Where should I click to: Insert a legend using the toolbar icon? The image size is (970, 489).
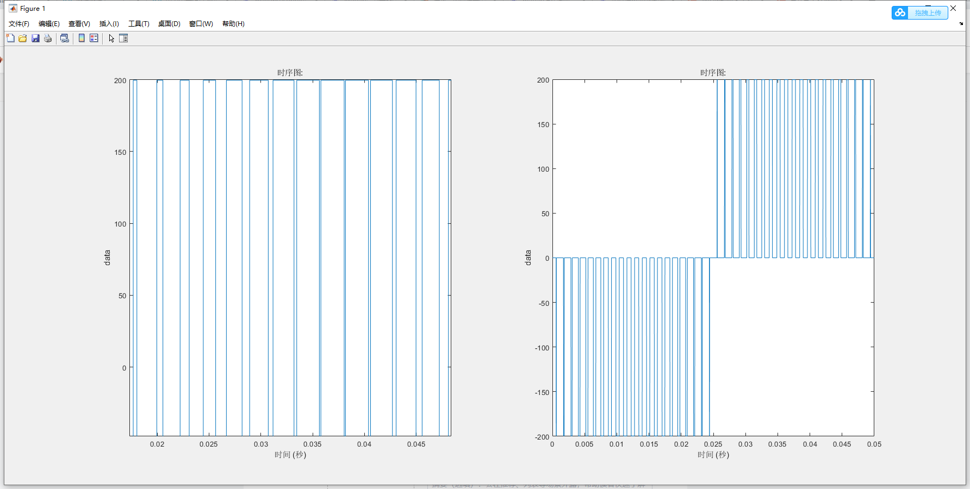(x=94, y=38)
